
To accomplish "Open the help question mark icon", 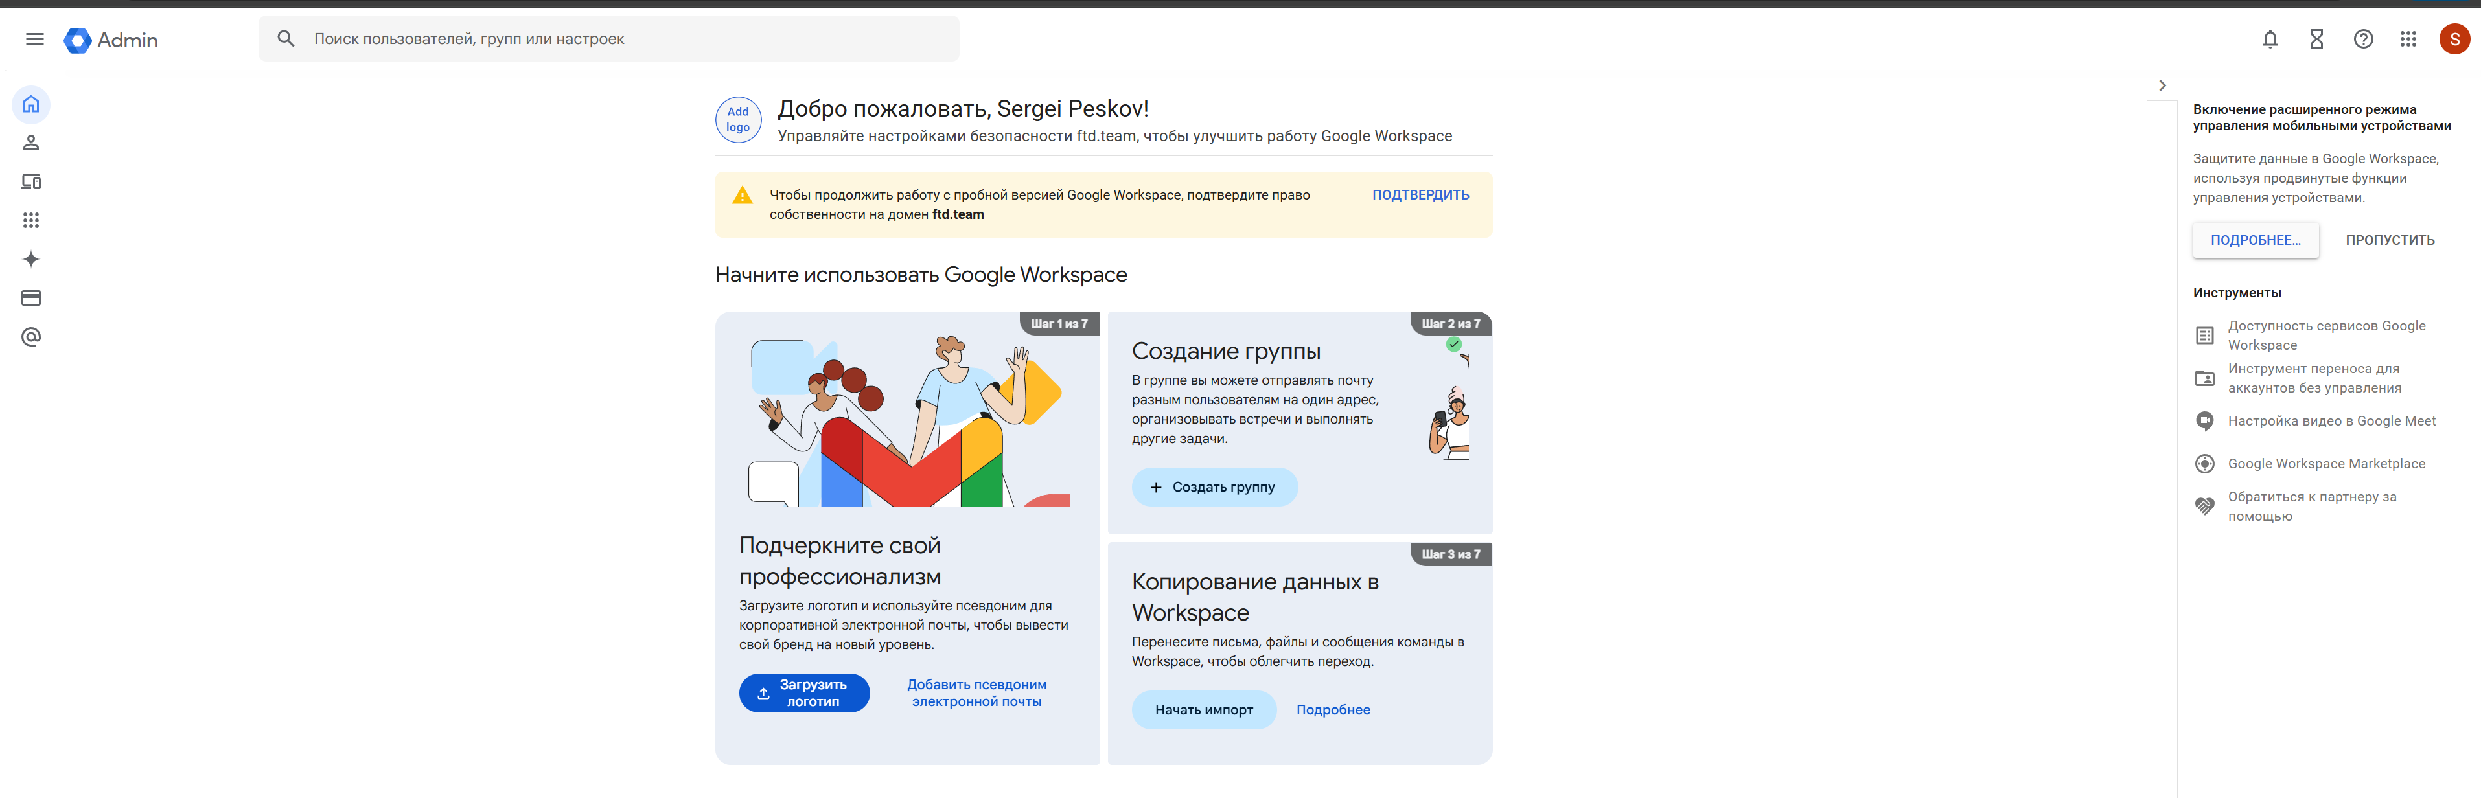I will (2362, 40).
